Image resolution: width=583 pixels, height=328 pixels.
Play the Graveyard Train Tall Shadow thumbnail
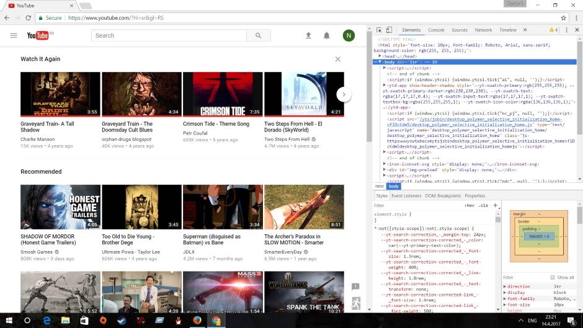pos(60,94)
